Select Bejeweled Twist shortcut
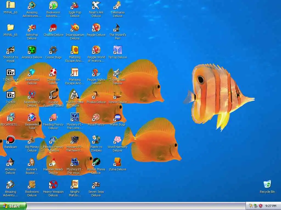This screenshot has height=210, width=281. point(32,117)
